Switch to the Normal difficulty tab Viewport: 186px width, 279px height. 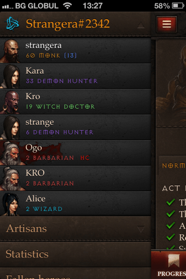pyautogui.click(x=173, y=166)
